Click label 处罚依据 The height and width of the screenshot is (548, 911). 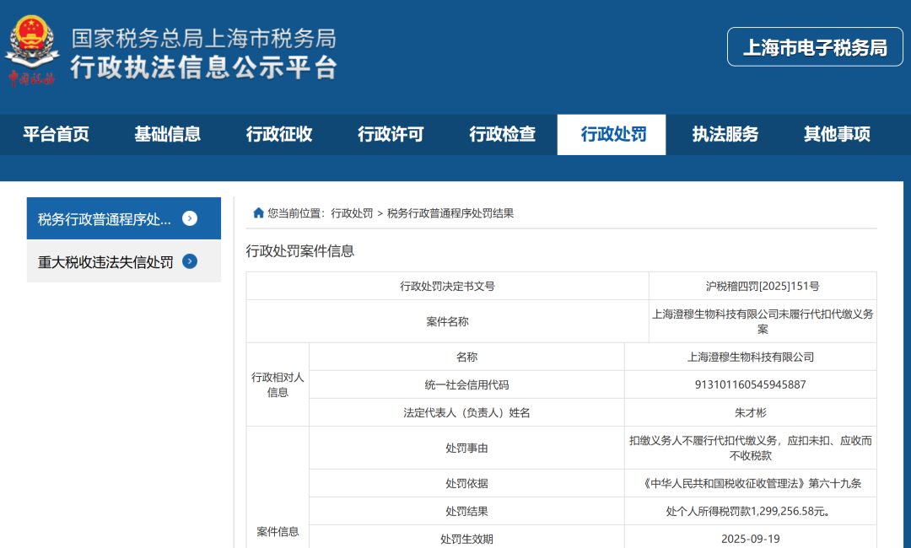tap(466, 484)
